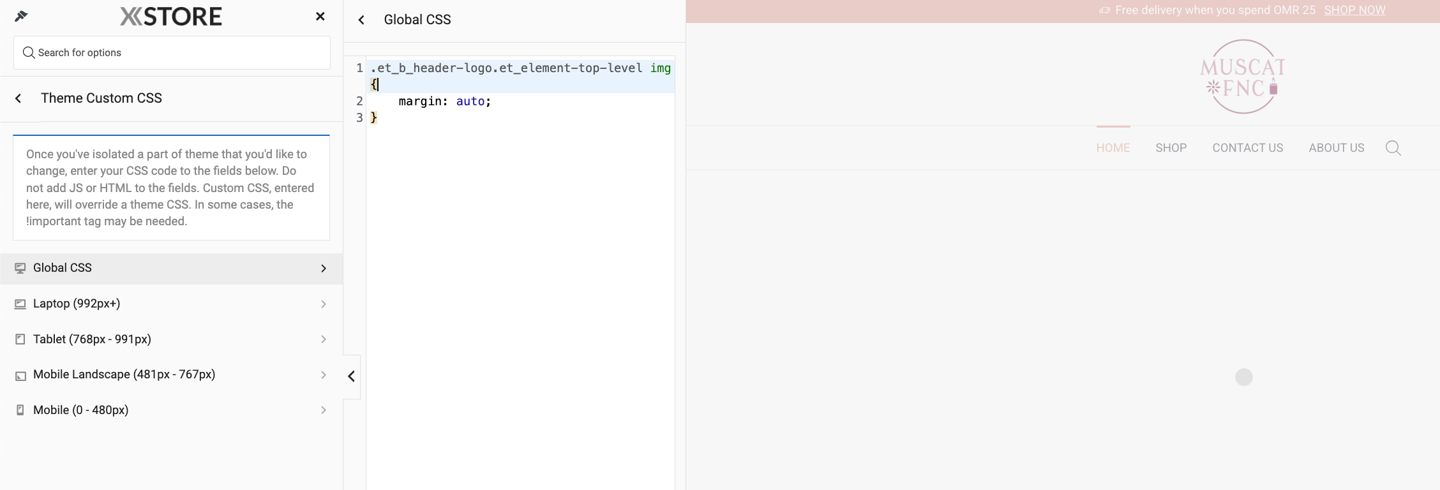Expand Mobile Landscape chevron arrow
1440x490 pixels.
click(324, 375)
